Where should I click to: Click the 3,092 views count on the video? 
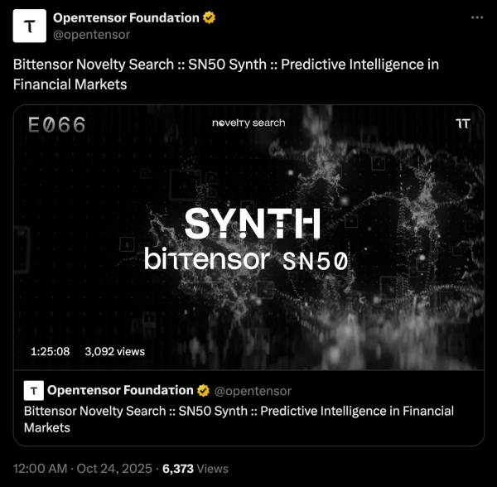click(114, 351)
